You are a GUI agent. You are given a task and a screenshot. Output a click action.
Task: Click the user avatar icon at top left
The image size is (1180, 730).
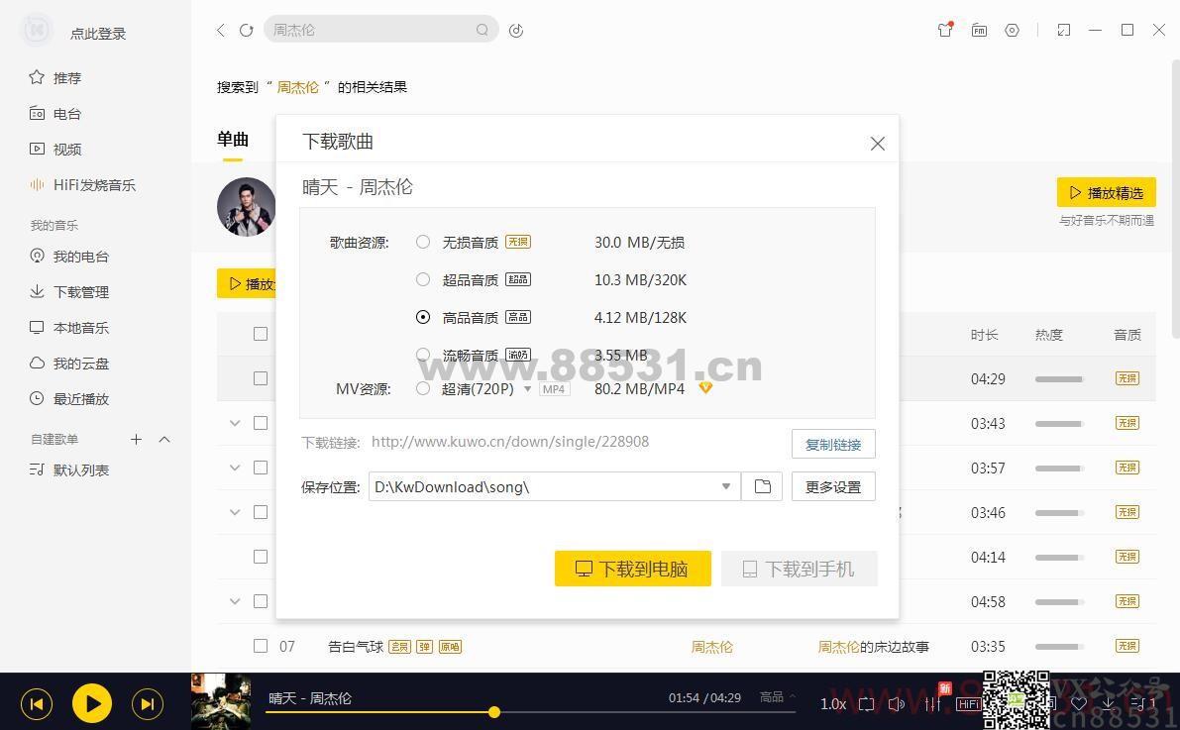click(36, 30)
